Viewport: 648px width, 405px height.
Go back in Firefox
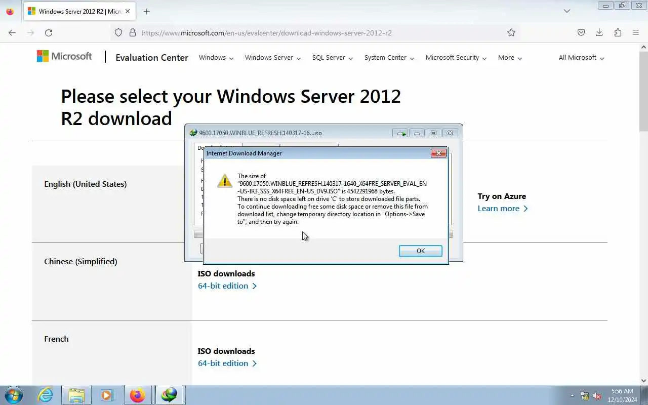(12, 32)
